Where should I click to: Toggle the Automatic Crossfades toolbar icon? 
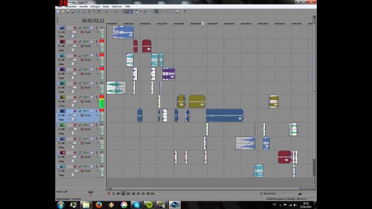click(x=131, y=12)
